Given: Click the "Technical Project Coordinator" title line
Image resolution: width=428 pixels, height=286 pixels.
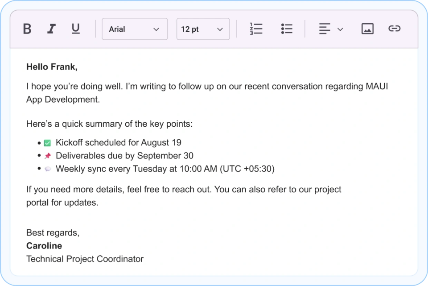Looking at the screenshot, I should coord(85,259).
